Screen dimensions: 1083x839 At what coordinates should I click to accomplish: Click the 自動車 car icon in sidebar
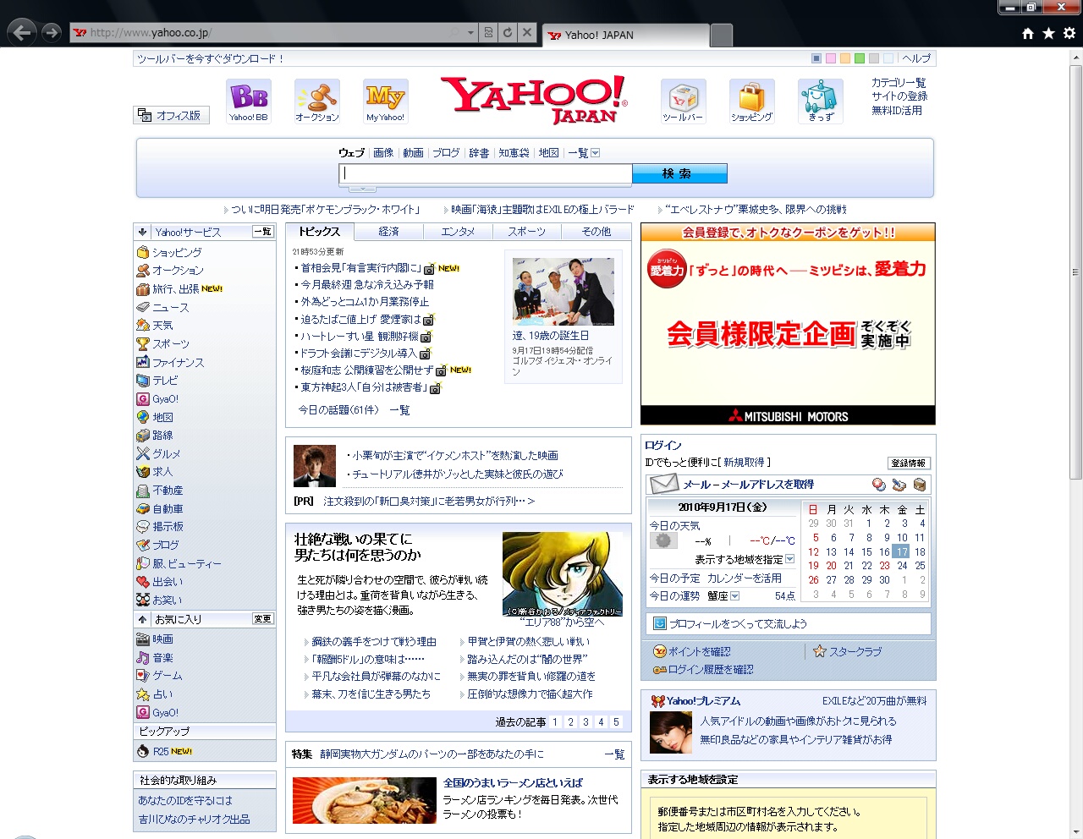click(143, 508)
